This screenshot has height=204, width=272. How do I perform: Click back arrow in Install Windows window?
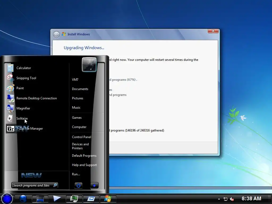(56, 35)
